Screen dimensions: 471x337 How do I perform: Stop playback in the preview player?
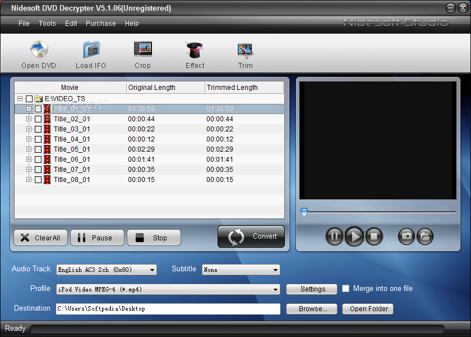[x=374, y=236]
